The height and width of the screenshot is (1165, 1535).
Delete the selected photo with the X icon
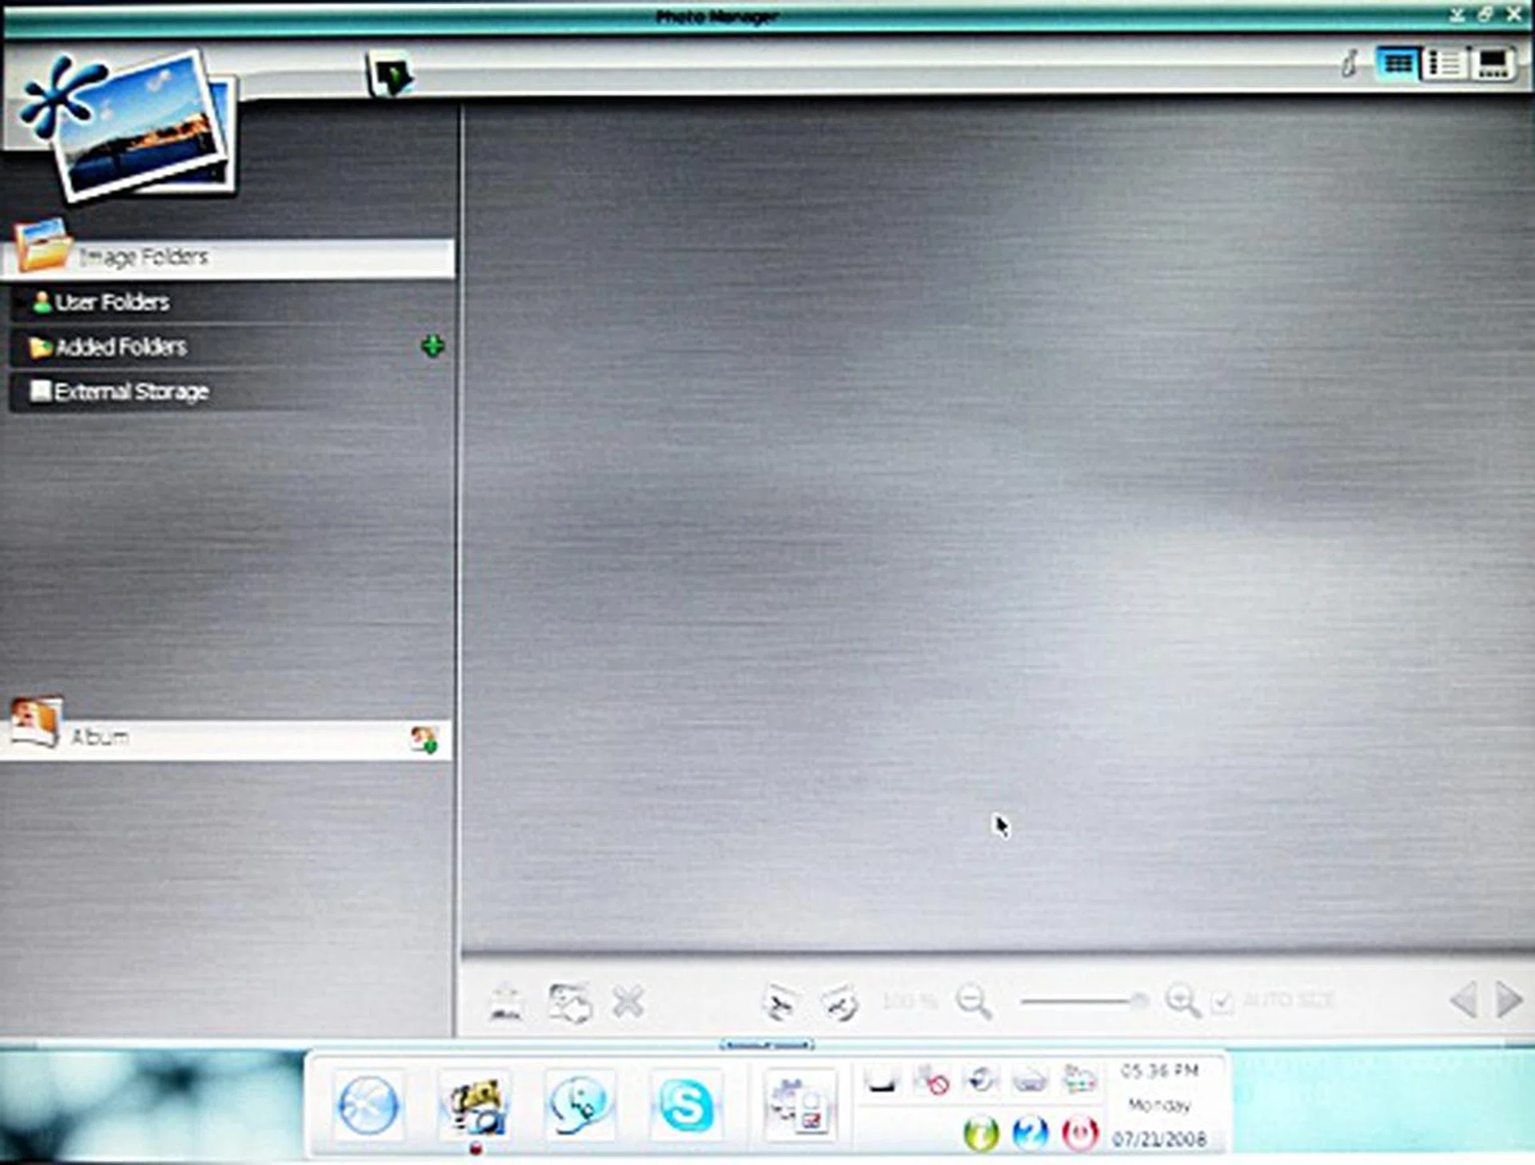[x=628, y=1001]
